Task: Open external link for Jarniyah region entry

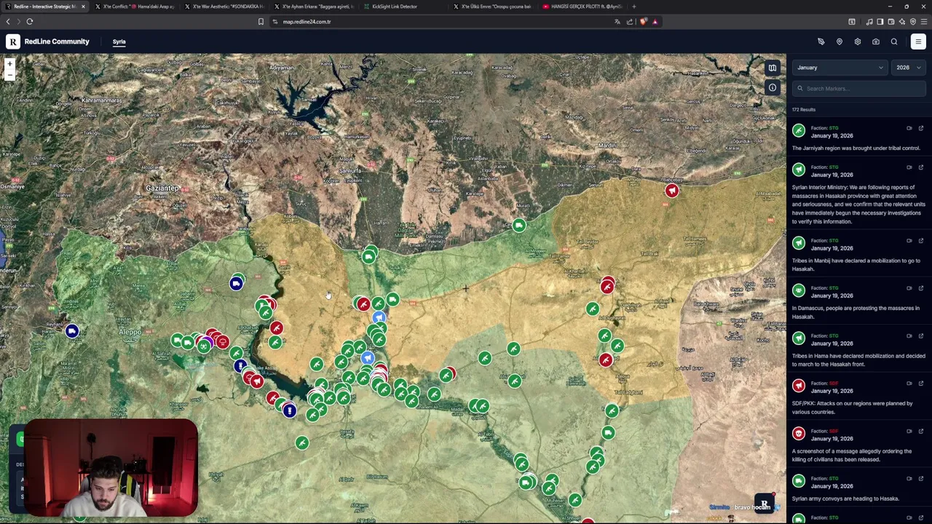Action: point(921,128)
